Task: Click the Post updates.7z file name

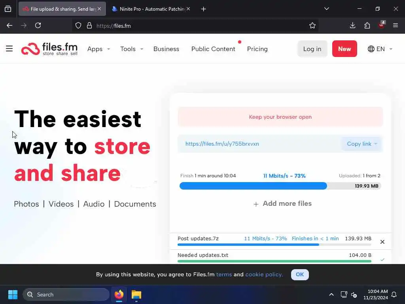Action: (x=198, y=239)
